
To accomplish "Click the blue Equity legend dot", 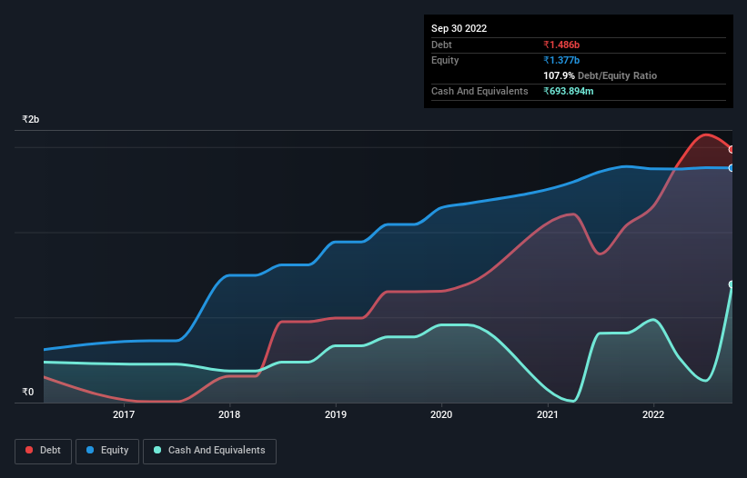I will (x=90, y=450).
